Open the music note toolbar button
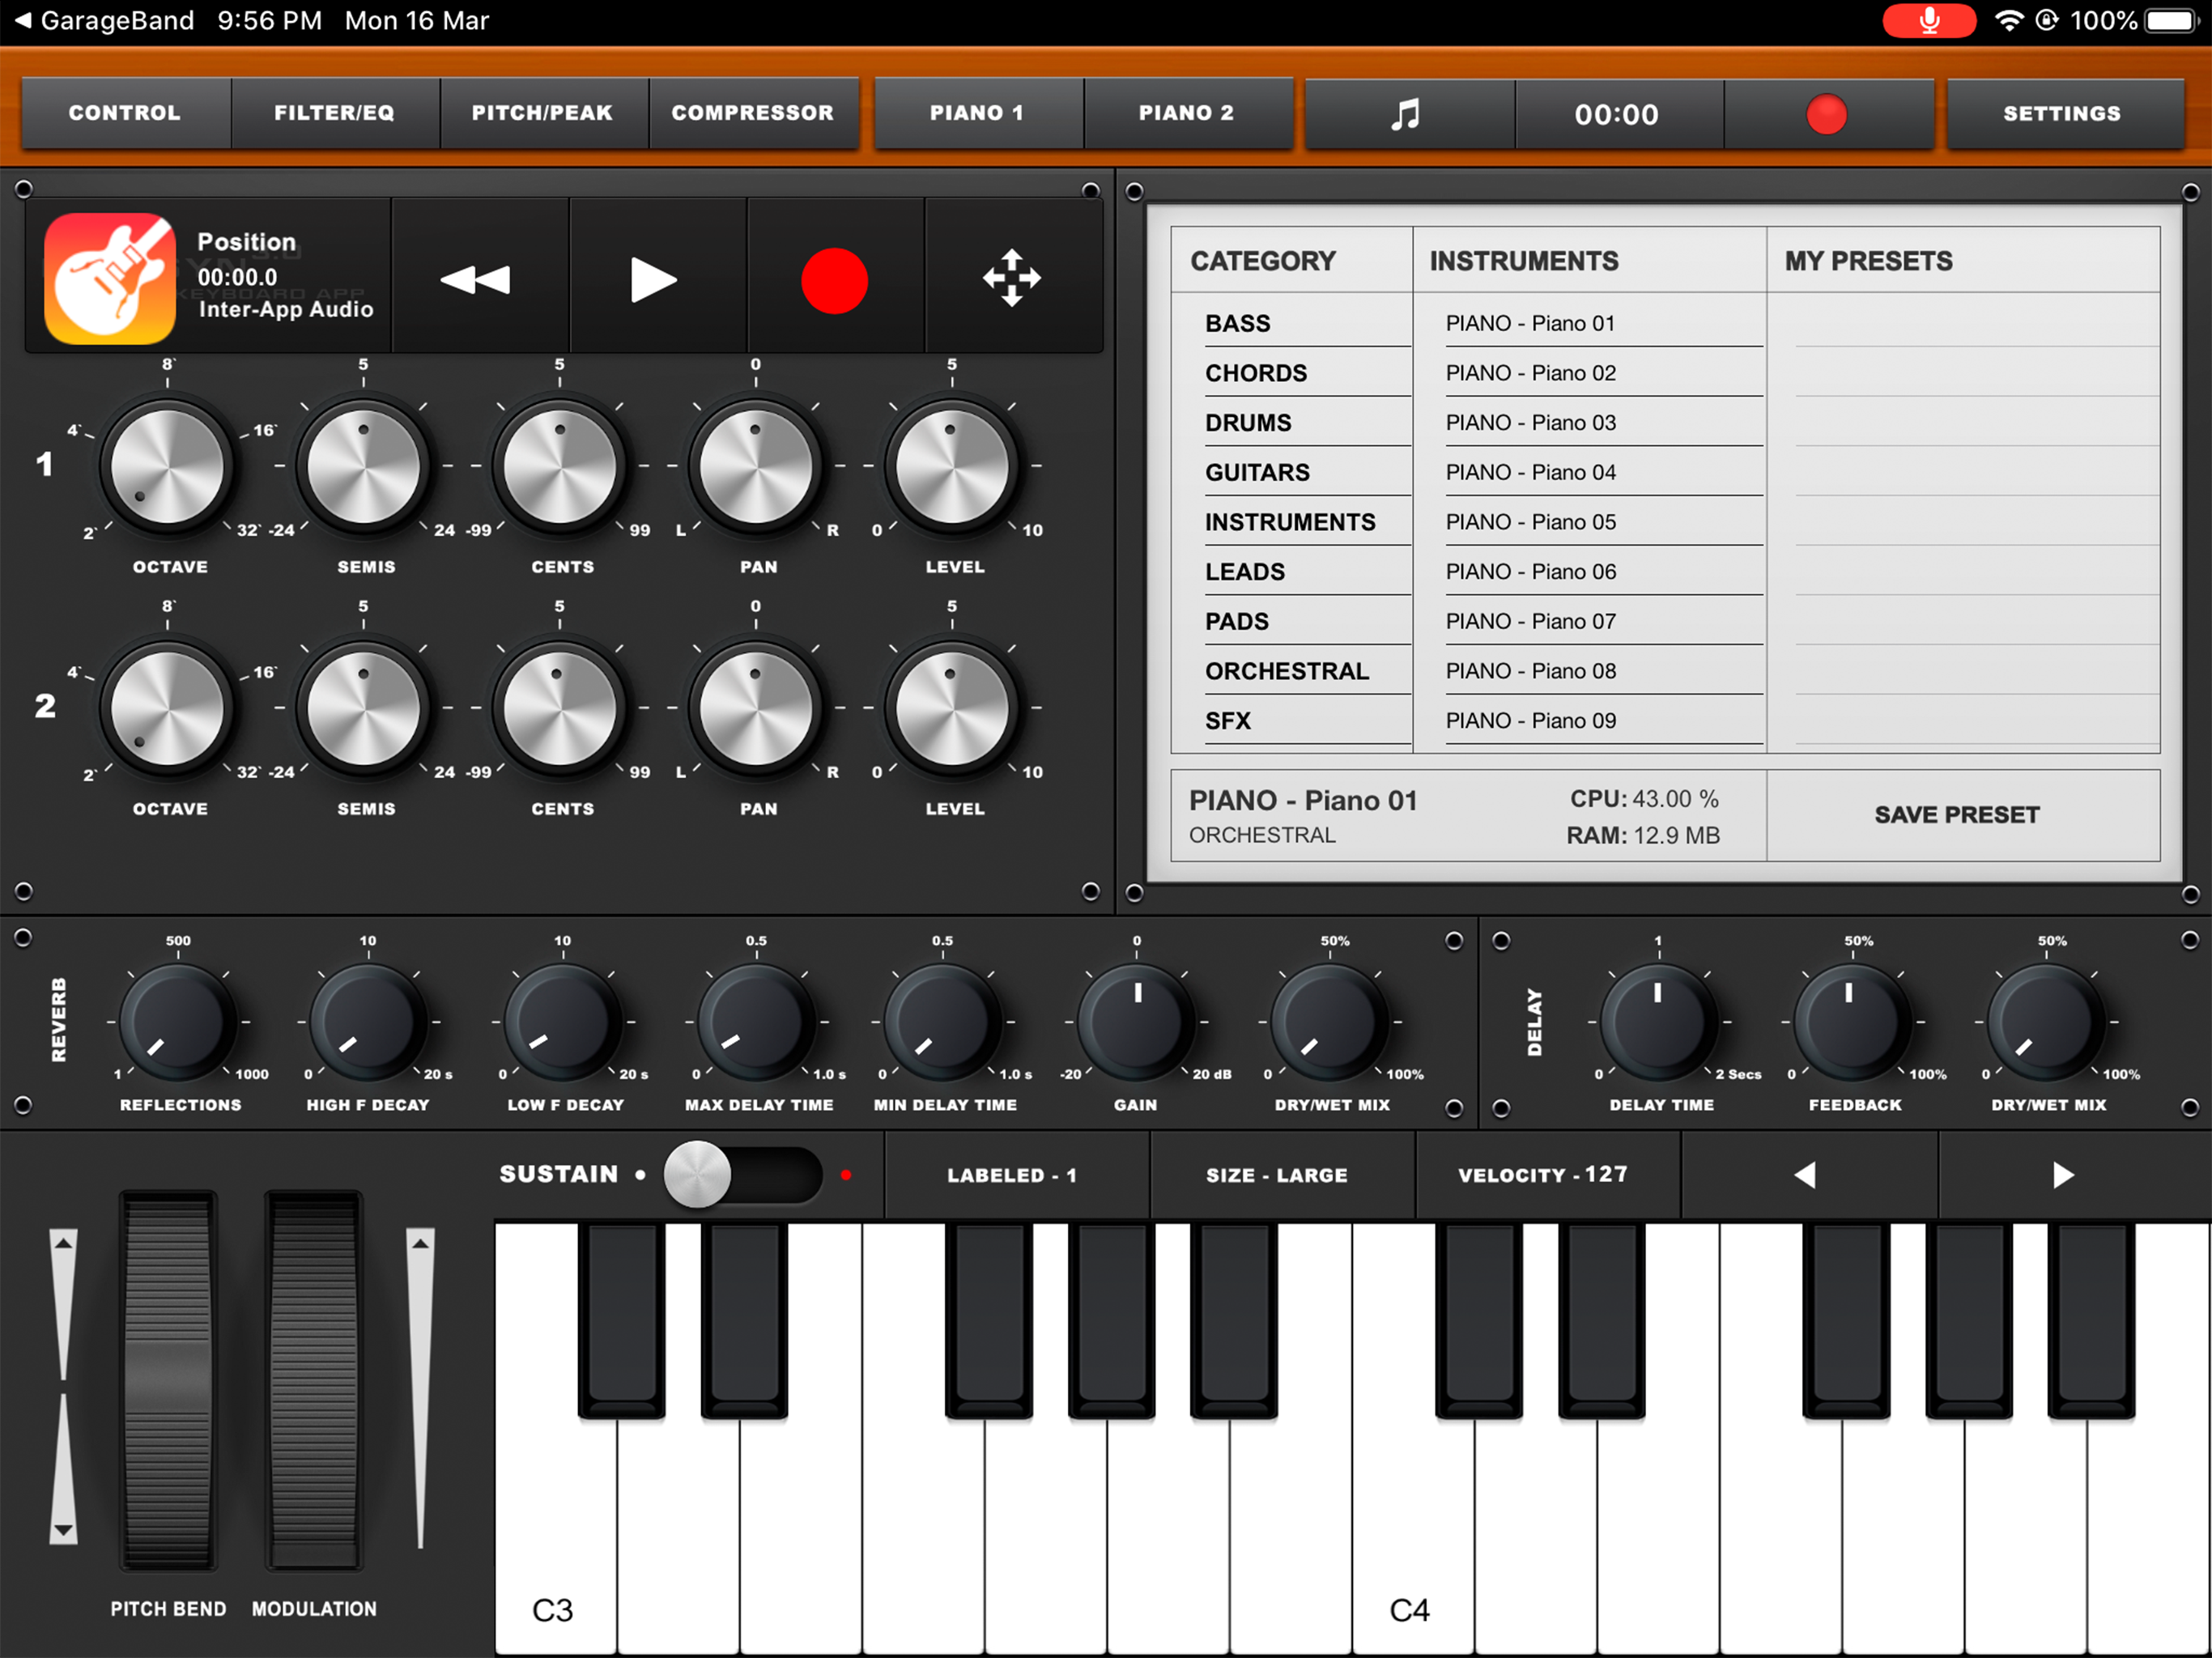Screen dimensions: 2212x1658 coord(1407,114)
